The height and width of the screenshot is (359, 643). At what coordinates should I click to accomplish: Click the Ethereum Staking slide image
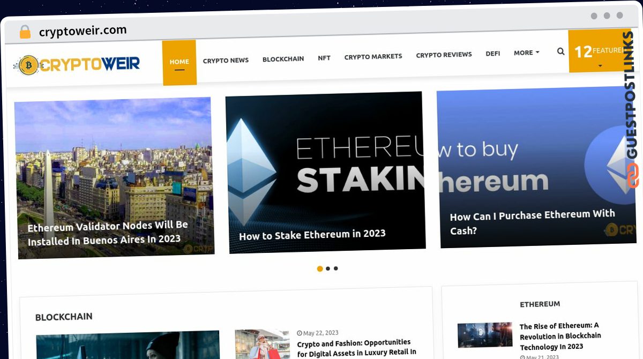coord(325,172)
